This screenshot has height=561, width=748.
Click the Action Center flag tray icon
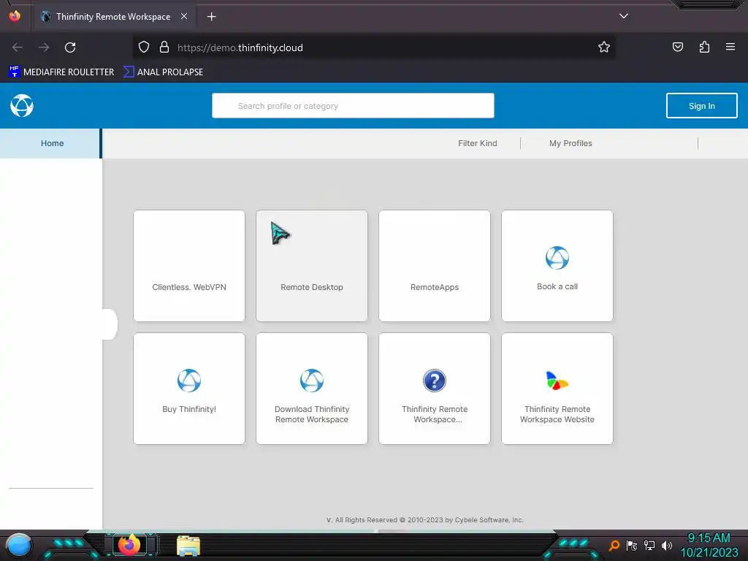click(x=632, y=545)
